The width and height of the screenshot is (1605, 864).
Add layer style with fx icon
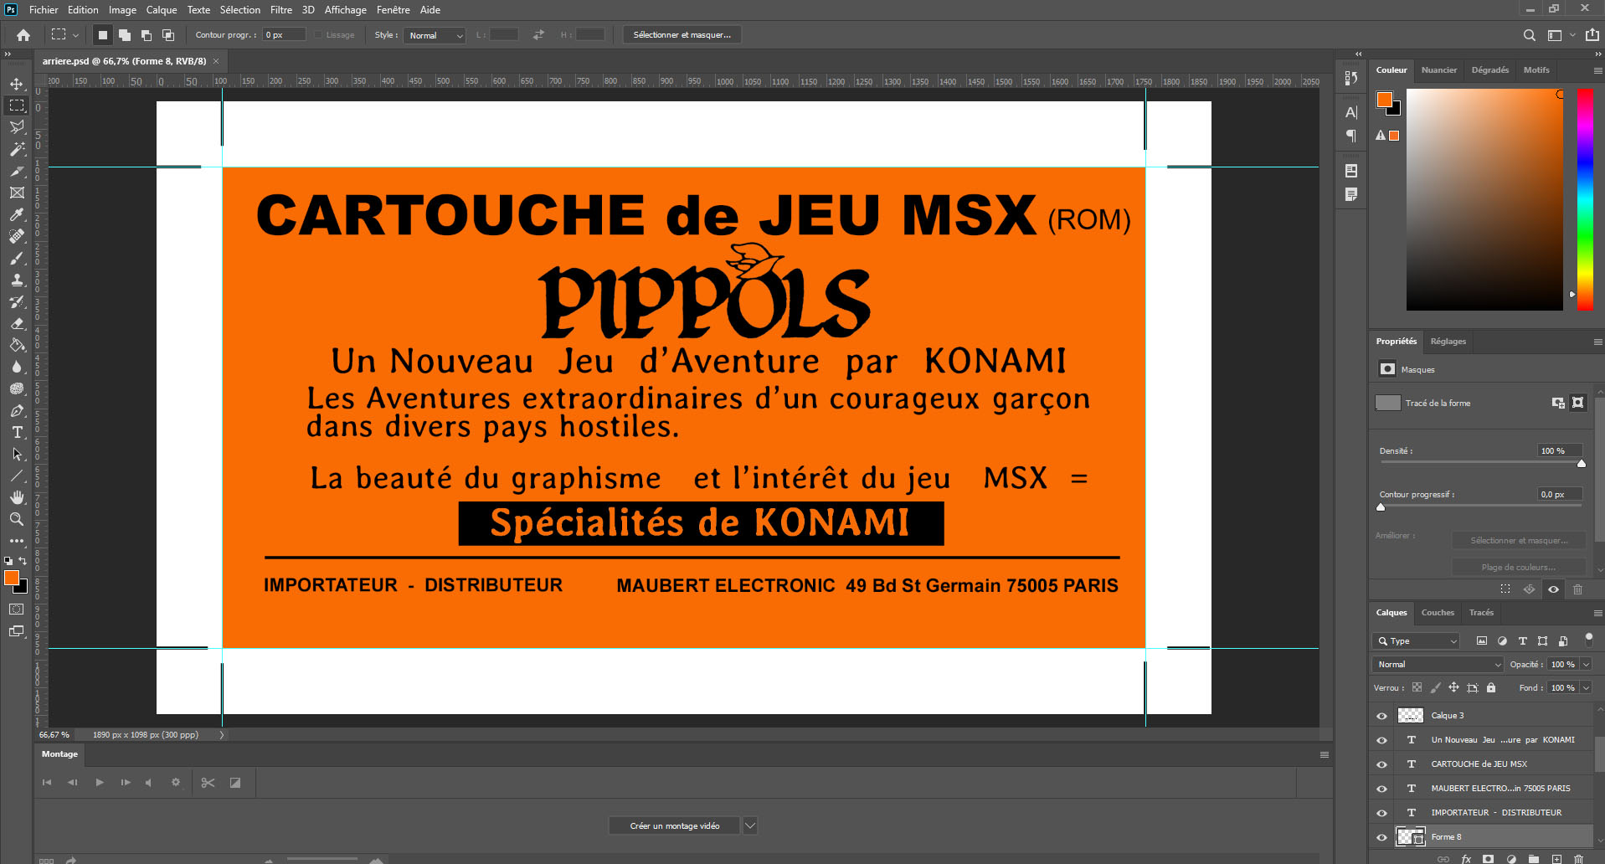(1466, 859)
